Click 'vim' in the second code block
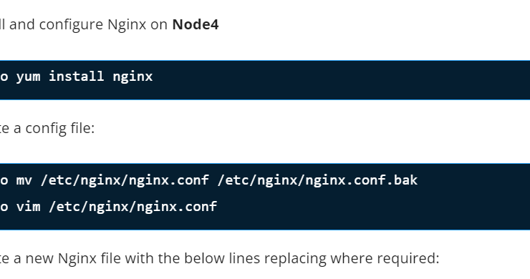Screen dimensions: 530x279 [x=29, y=206]
